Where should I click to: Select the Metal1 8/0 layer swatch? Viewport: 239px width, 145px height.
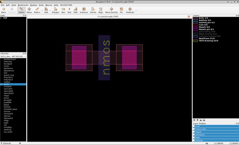pos(195,27)
